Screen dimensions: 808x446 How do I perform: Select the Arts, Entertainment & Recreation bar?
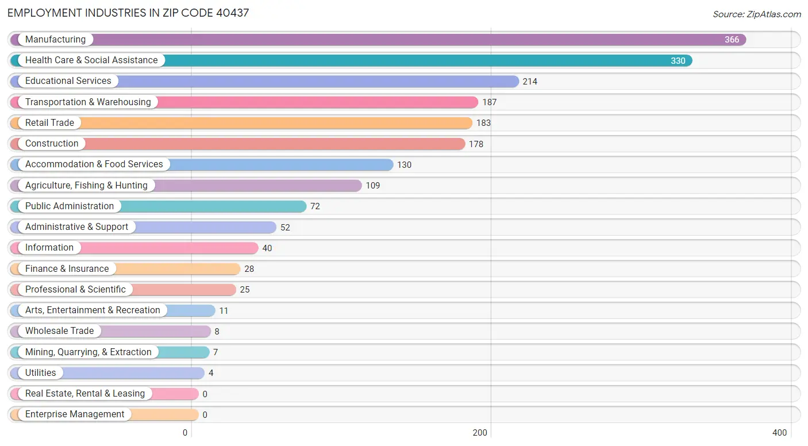[113, 310]
